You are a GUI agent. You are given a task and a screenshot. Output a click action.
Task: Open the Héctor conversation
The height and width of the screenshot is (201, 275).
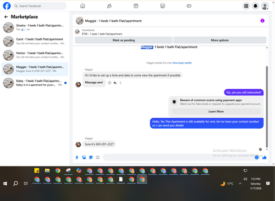(35, 55)
